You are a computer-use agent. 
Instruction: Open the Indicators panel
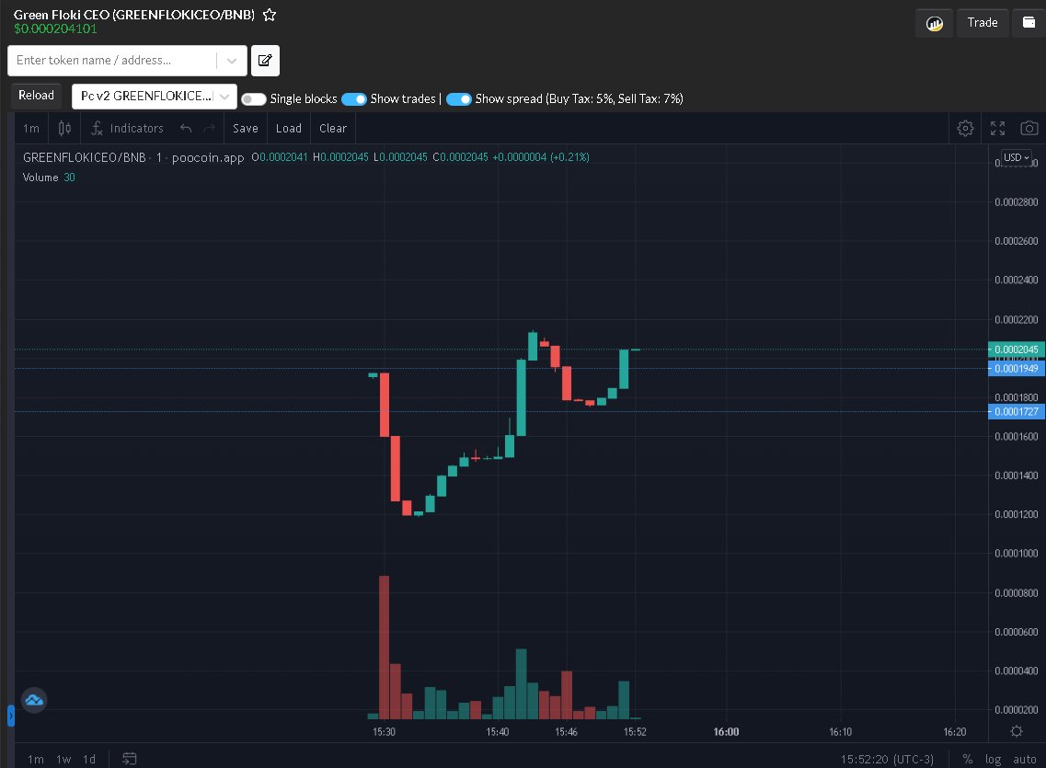tap(127, 128)
